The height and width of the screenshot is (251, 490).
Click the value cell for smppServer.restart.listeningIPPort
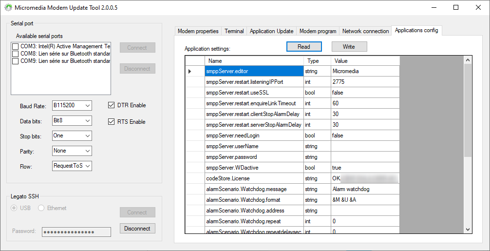coord(364,82)
